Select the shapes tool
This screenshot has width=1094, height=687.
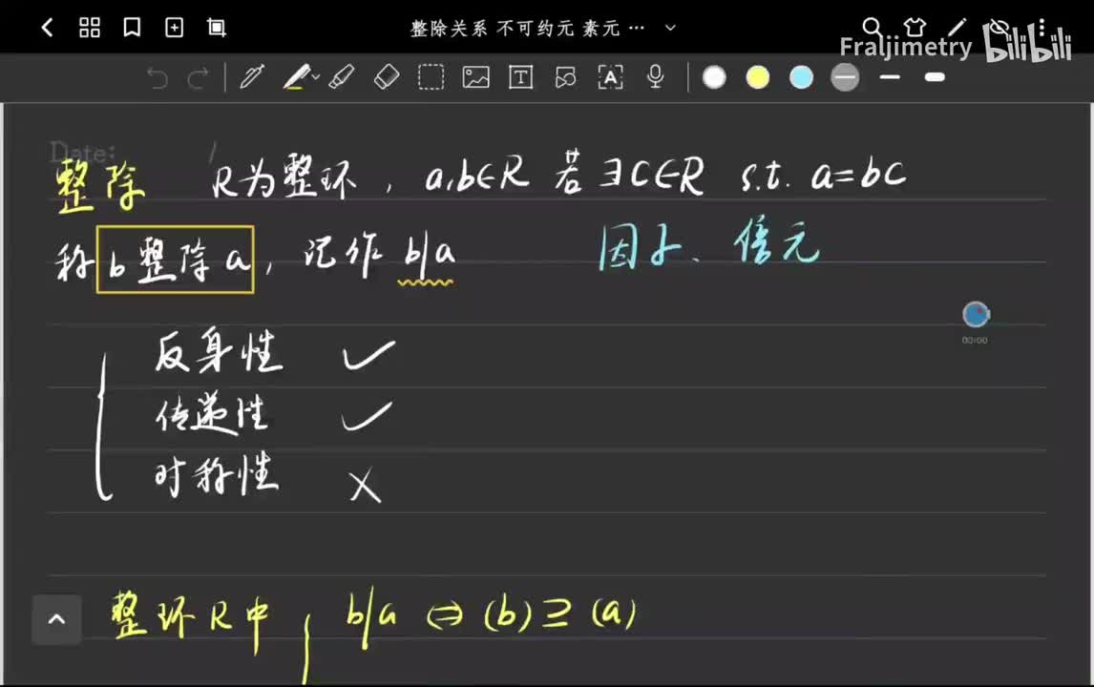(566, 76)
